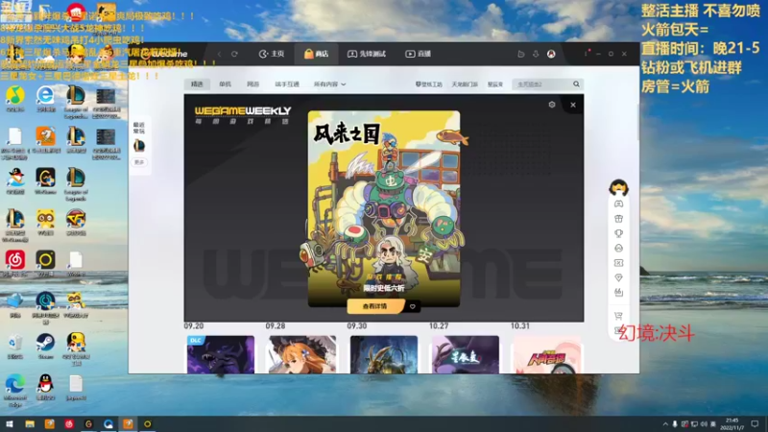The width and height of the screenshot is (768, 432).
Task: Open the gift box icon in right toolbar
Action: click(618, 219)
